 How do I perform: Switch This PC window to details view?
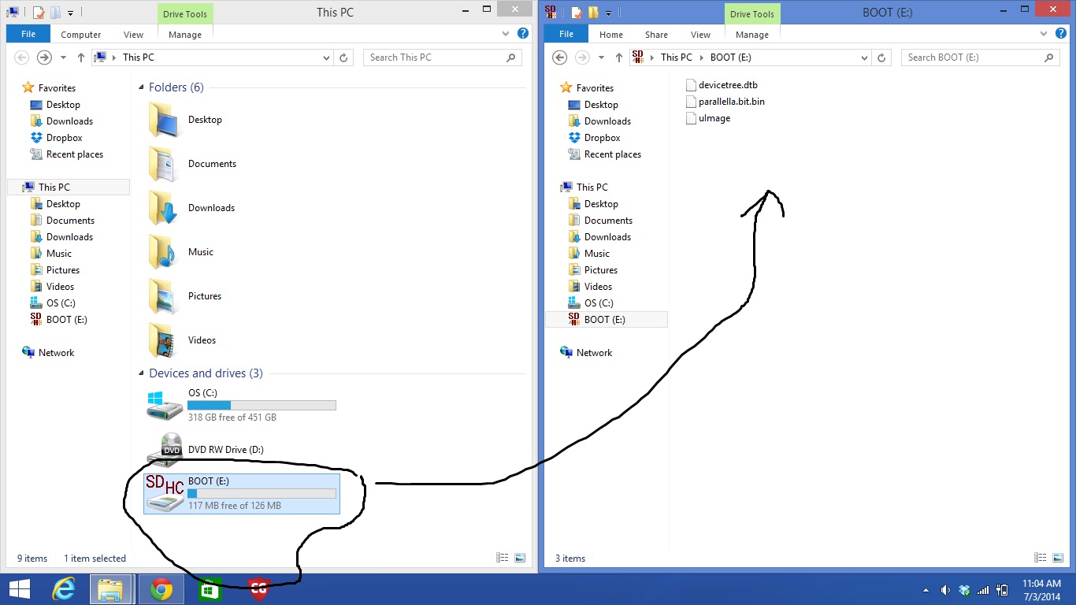502,558
